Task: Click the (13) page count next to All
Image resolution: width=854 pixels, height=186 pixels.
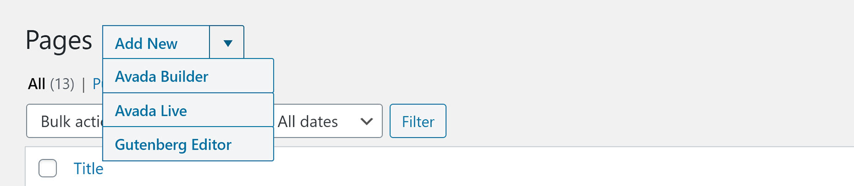Action: (x=62, y=84)
